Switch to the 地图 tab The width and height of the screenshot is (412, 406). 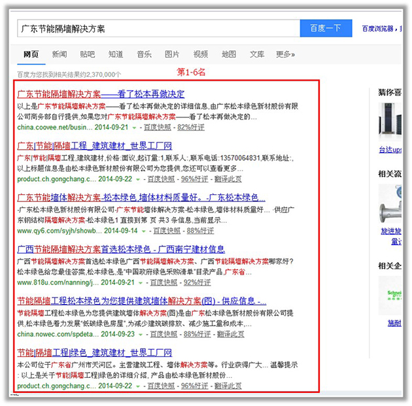229,54
